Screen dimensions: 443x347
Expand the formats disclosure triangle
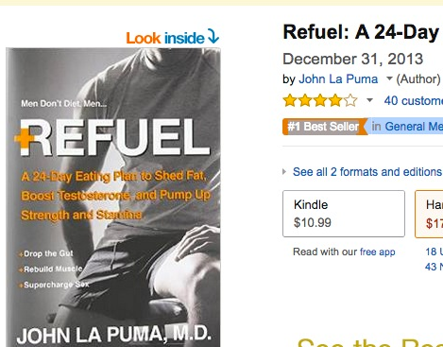click(x=284, y=172)
